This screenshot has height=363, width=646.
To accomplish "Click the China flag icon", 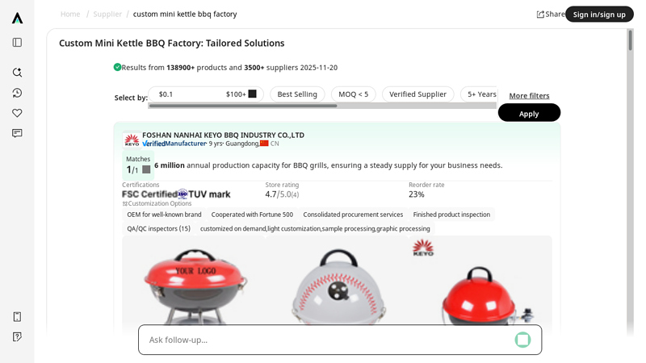I will (264, 144).
